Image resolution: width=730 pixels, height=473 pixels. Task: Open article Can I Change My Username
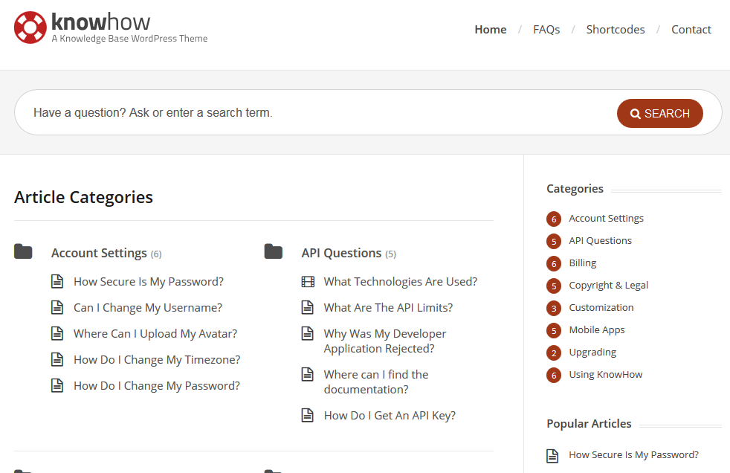tap(148, 308)
